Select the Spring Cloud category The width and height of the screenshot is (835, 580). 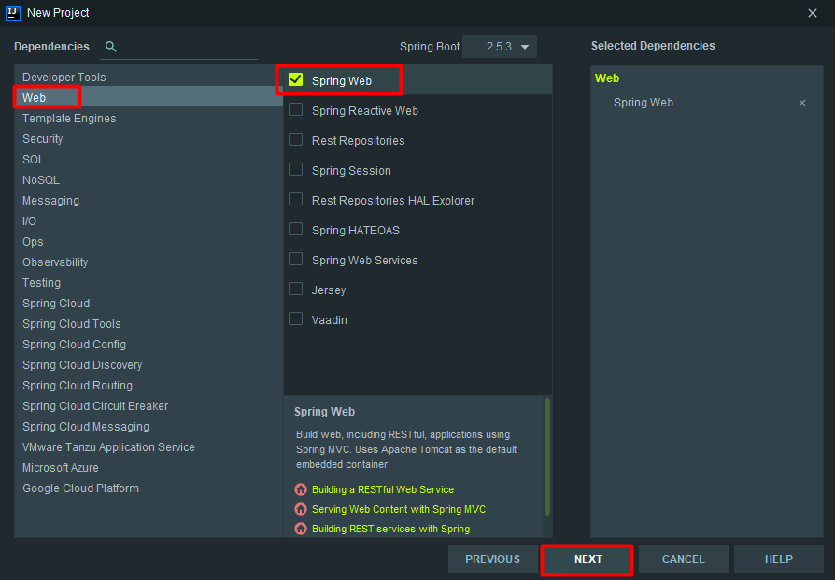[x=149, y=304]
